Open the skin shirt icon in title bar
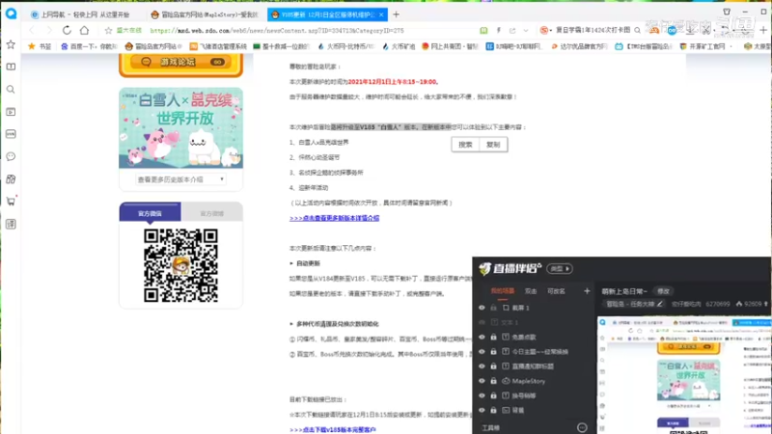 [x=727, y=12]
